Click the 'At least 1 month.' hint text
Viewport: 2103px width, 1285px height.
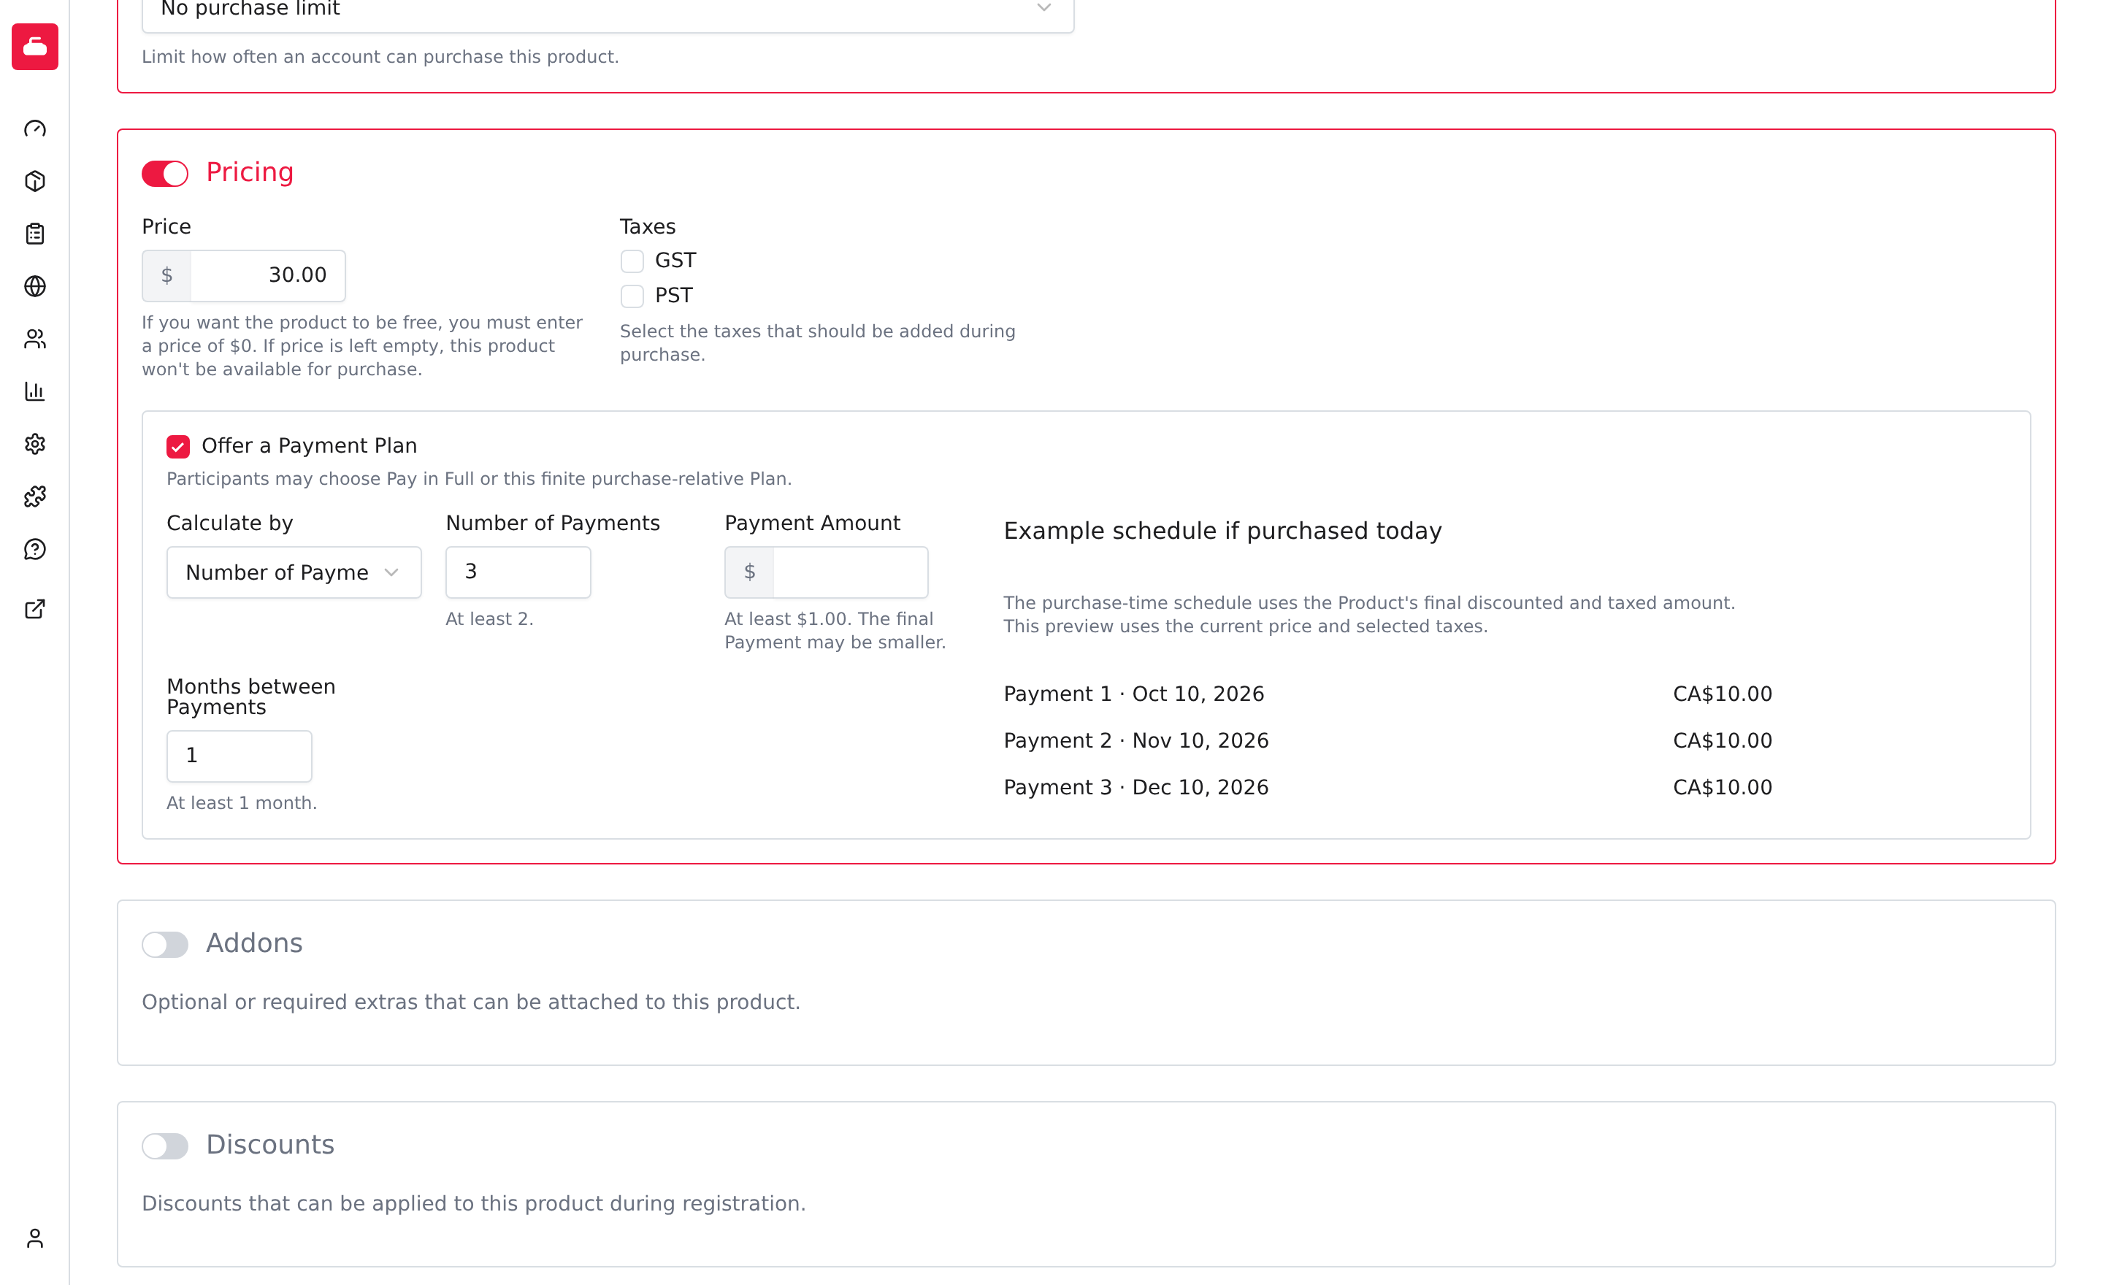[242, 804]
